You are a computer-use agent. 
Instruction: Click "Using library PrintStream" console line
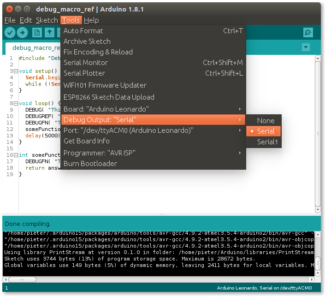pyautogui.click(x=159, y=253)
